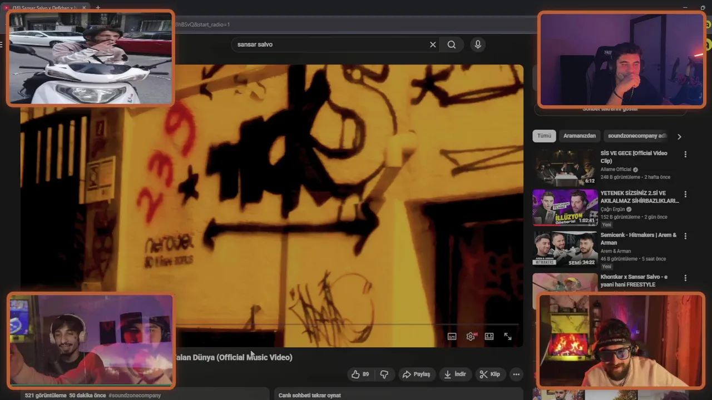Click the #soundzonecompany hashtag
The height and width of the screenshot is (400, 712).
(135, 396)
